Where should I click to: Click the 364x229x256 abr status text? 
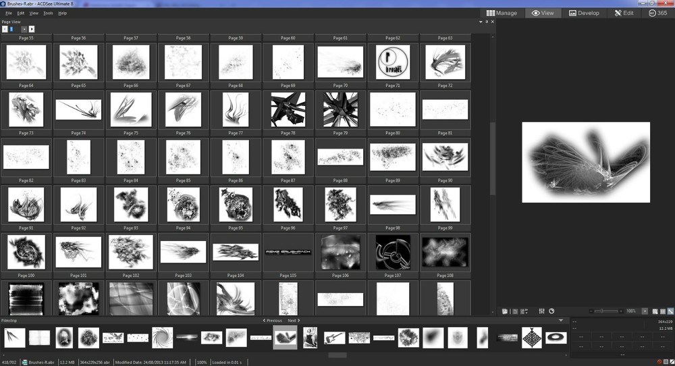[94, 363]
